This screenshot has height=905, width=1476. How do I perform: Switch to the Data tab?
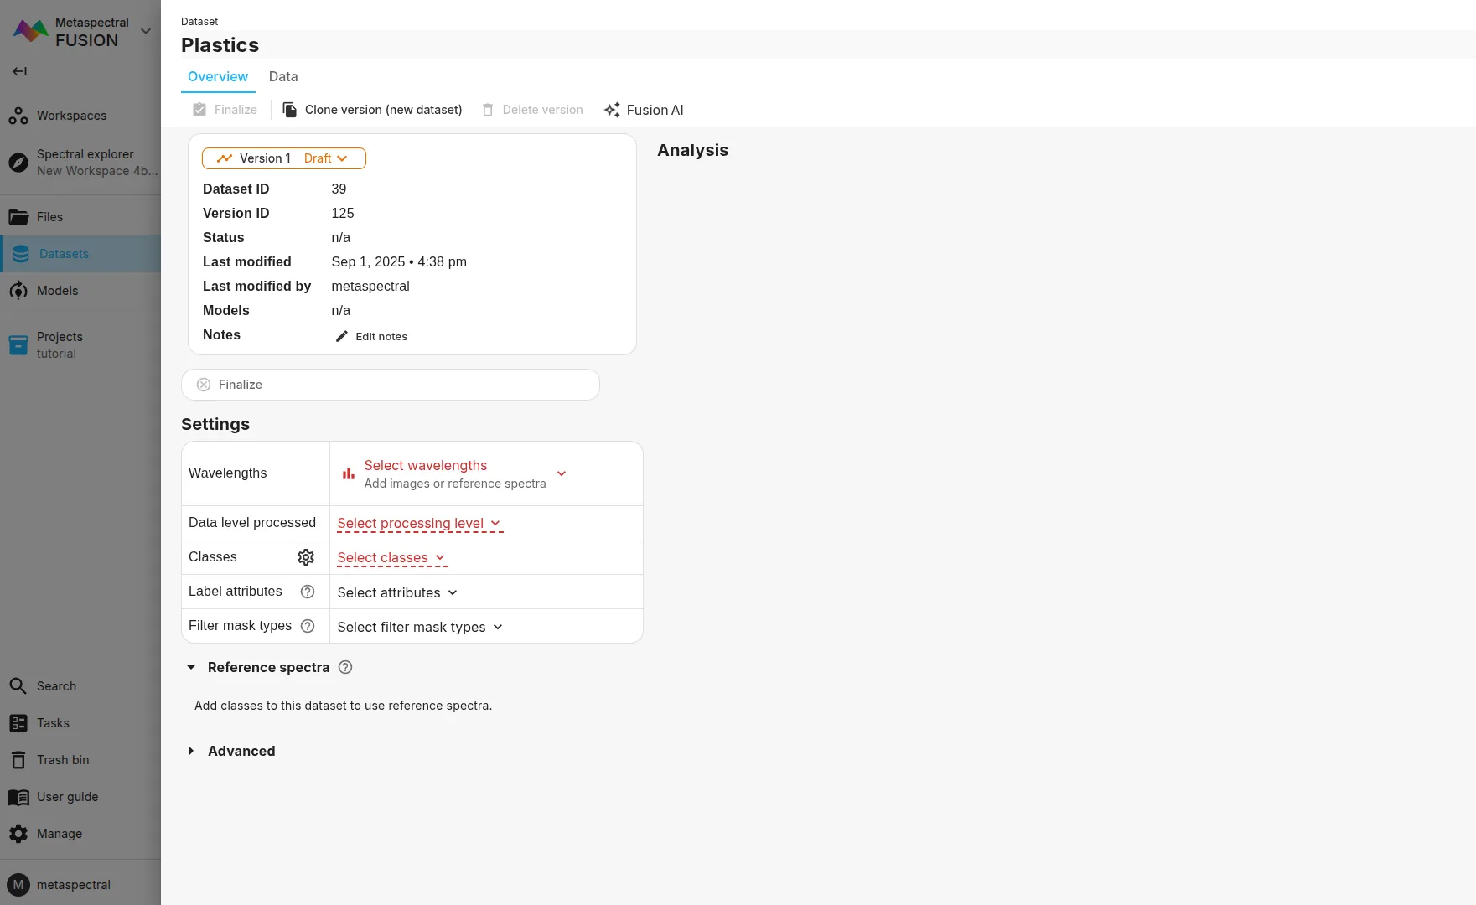tap(283, 76)
